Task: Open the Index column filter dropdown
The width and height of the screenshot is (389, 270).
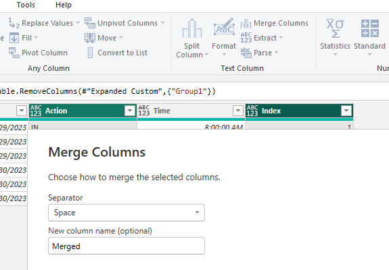Action: [346, 111]
